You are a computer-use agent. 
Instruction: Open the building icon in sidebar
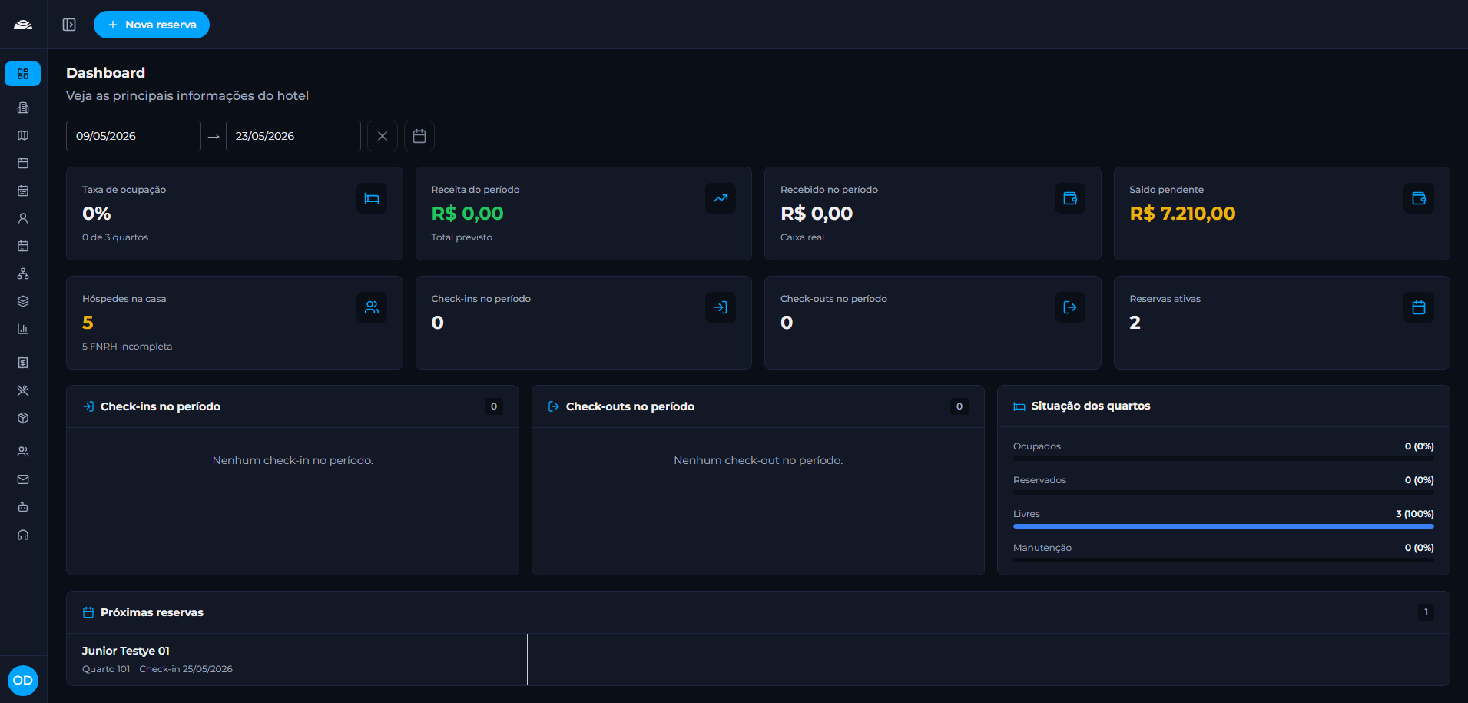[x=23, y=108]
